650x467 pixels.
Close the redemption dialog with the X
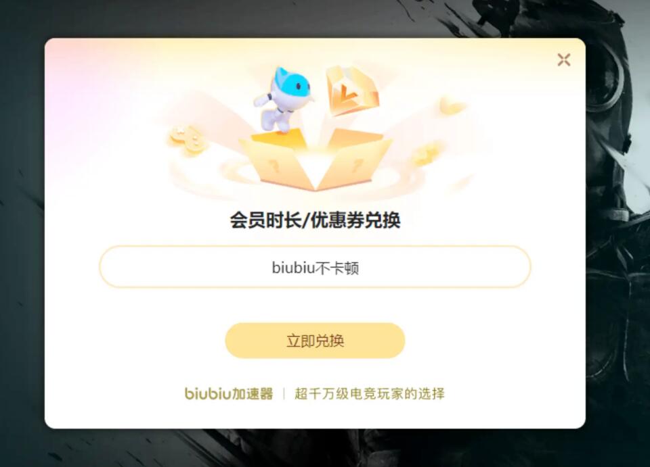[564, 59]
